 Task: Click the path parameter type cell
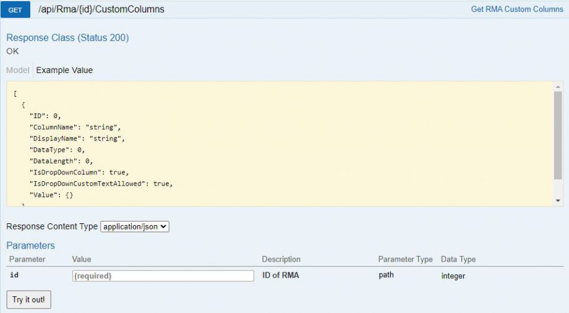(x=386, y=275)
